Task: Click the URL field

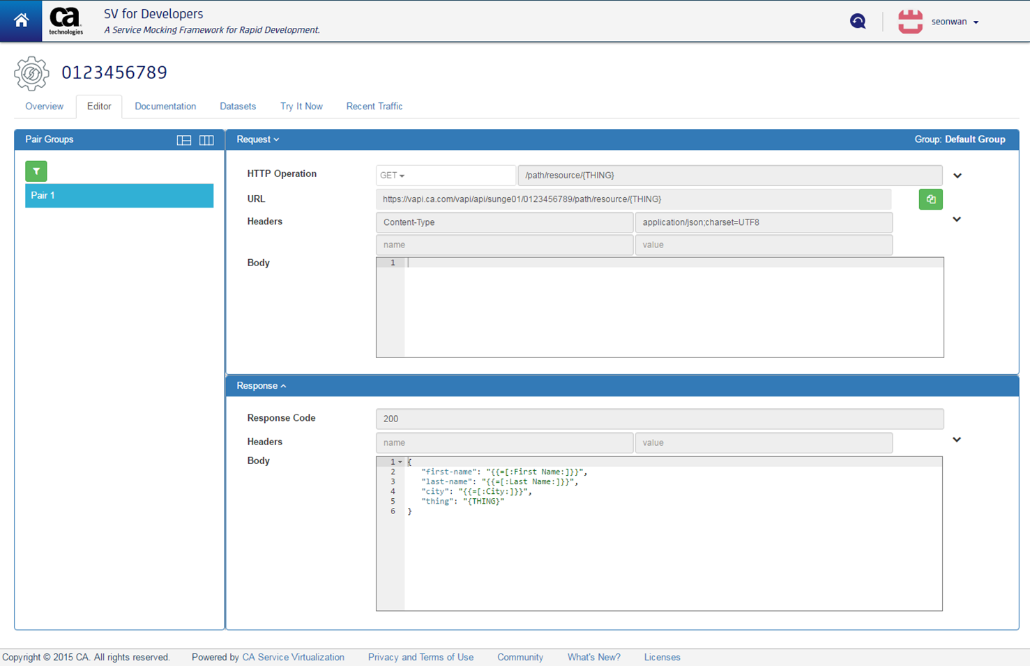Action: tap(633, 199)
